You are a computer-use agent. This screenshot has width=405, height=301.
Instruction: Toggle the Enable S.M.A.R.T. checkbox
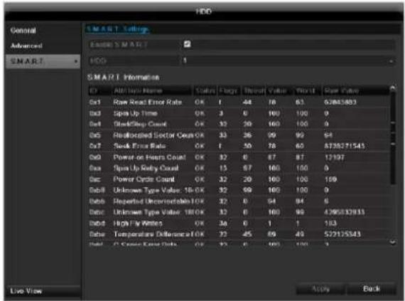click(x=187, y=44)
